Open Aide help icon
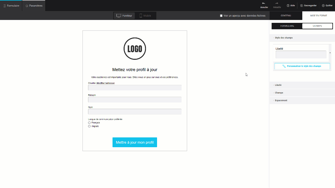The image size is (335, 188). coord(288,6)
